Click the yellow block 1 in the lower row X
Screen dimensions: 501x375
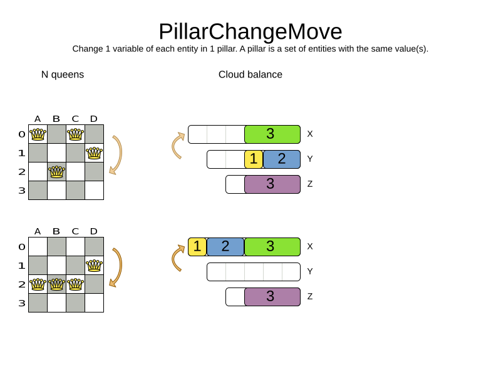tap(197, 247)
